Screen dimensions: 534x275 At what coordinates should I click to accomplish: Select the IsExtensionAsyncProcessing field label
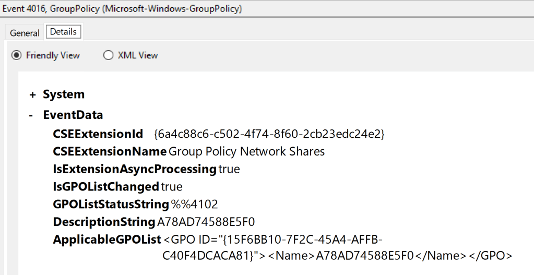(x=134, y=169)
